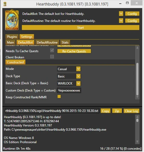Click the 'Hearthbuddy Version: 0.3.1081.197' log line

[x=28, y=125]
